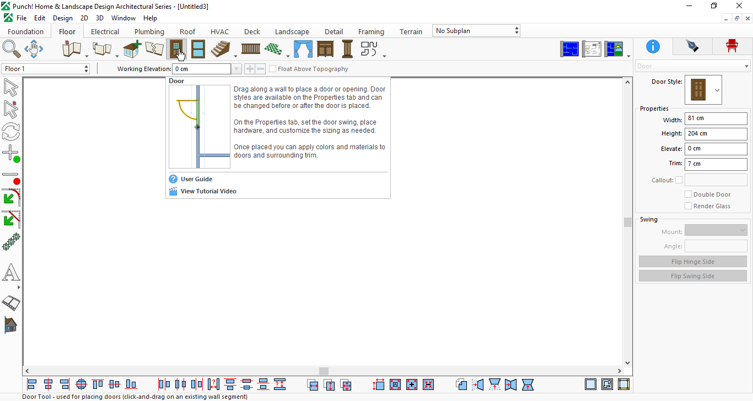The image size is (753, 401).
Task: Switch to the Landscape tab
Action: 292,32
